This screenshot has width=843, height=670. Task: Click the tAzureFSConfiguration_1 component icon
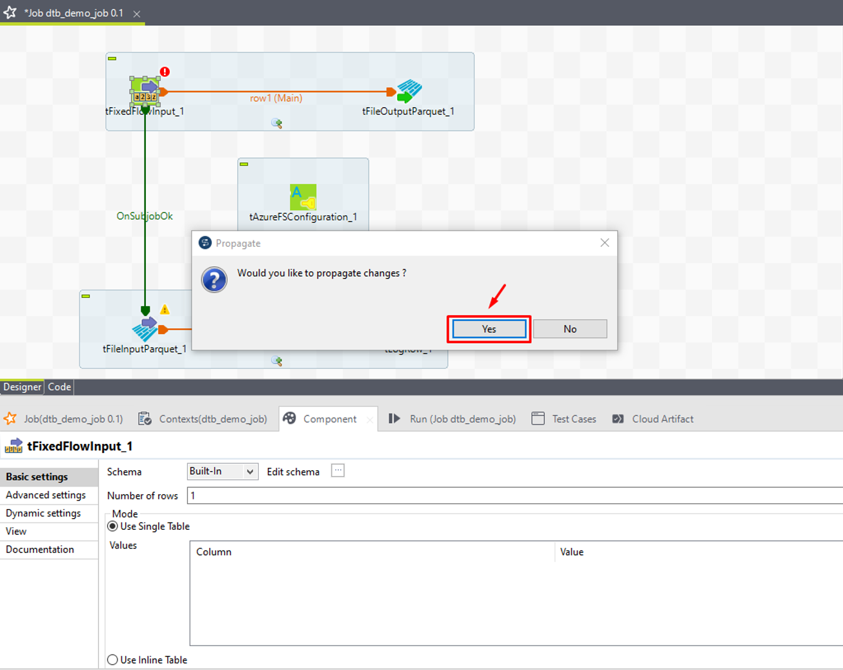[x=303, y=196]
